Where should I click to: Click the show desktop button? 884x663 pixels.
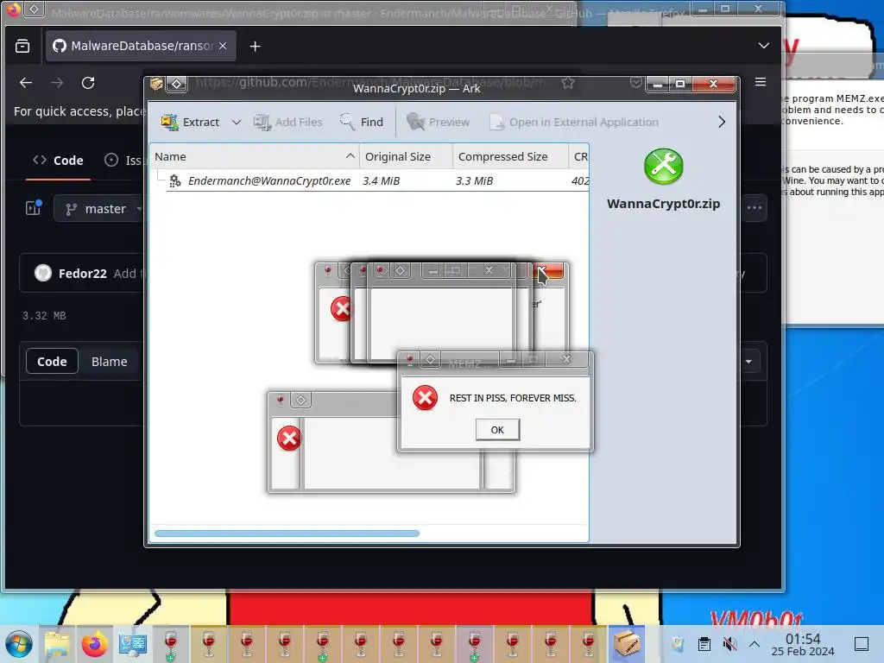point(862,644)
